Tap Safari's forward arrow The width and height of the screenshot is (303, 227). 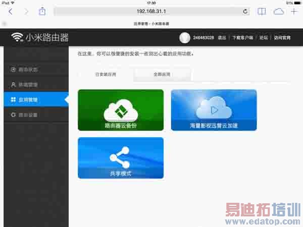(x=26, y=12)
